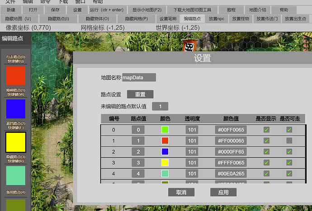312x211 pixels.
Task: Click the 应用 apply button
Action: [223, 192]
